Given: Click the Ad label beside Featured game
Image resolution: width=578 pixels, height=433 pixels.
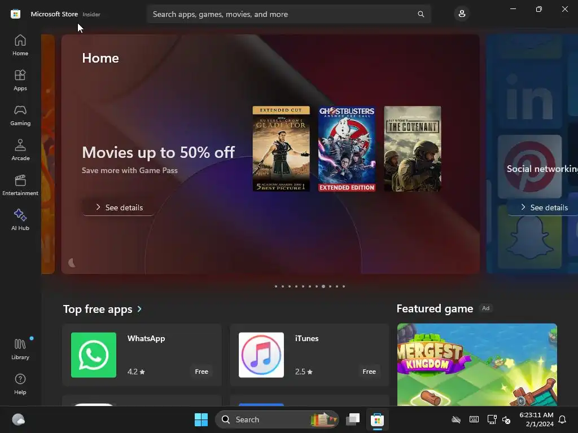Looking at the screenshot, I should coord(486,308).
